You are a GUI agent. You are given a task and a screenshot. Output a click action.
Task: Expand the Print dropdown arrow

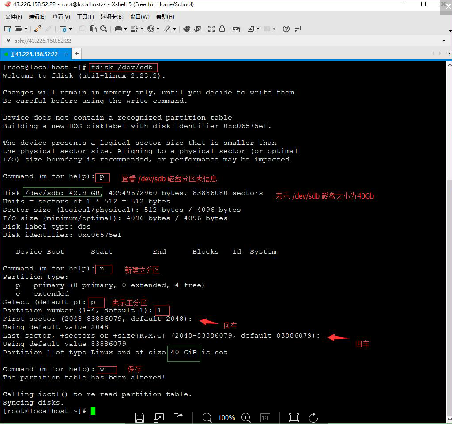coord(125,29)
